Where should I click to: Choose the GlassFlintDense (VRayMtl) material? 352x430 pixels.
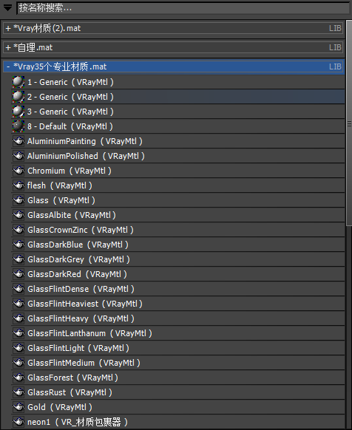[178, 290]
